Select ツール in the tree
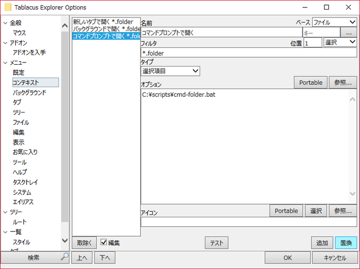360x269 pixels. click(x=20, y=162)
